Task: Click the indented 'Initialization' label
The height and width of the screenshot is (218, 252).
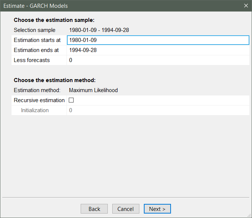Action: tap(35, 110)
